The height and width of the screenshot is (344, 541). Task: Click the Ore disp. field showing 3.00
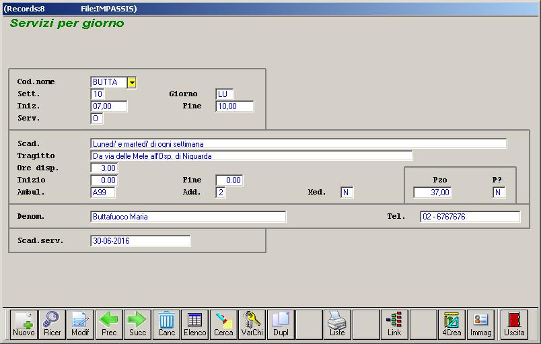104,168
